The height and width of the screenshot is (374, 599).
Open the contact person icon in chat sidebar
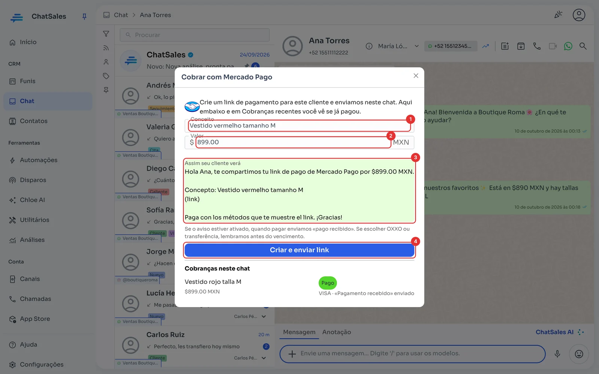click(106, 62)
